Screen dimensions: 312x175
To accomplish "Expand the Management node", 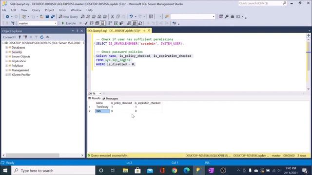I will point(6,70).
